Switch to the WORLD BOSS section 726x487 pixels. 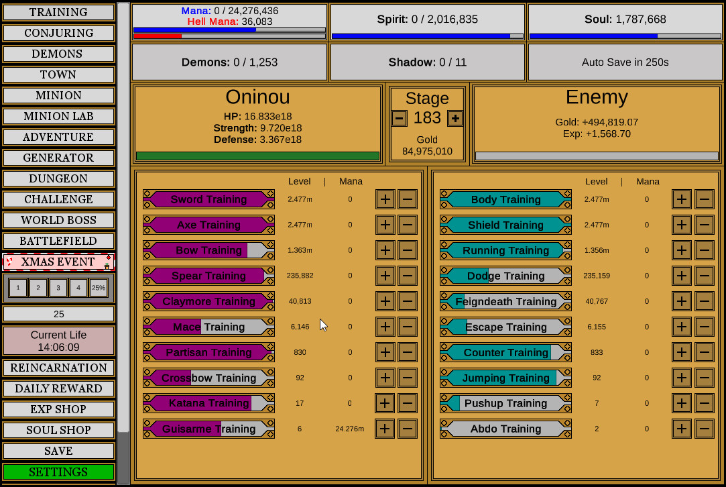(x=58, y=220)
